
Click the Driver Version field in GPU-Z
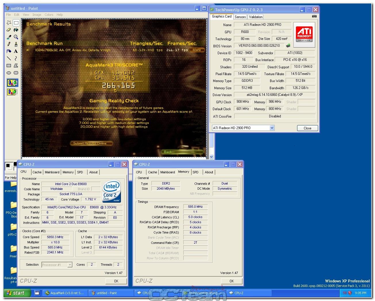click(275, 95)
